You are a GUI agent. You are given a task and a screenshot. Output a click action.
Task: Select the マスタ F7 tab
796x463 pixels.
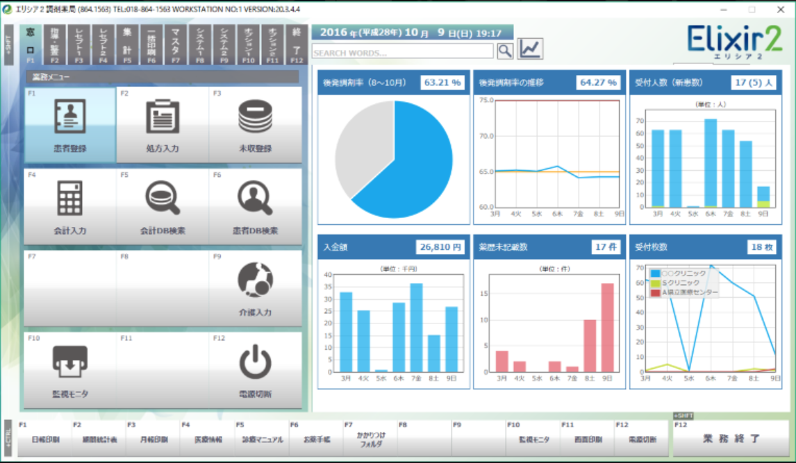tap(176, 45)
